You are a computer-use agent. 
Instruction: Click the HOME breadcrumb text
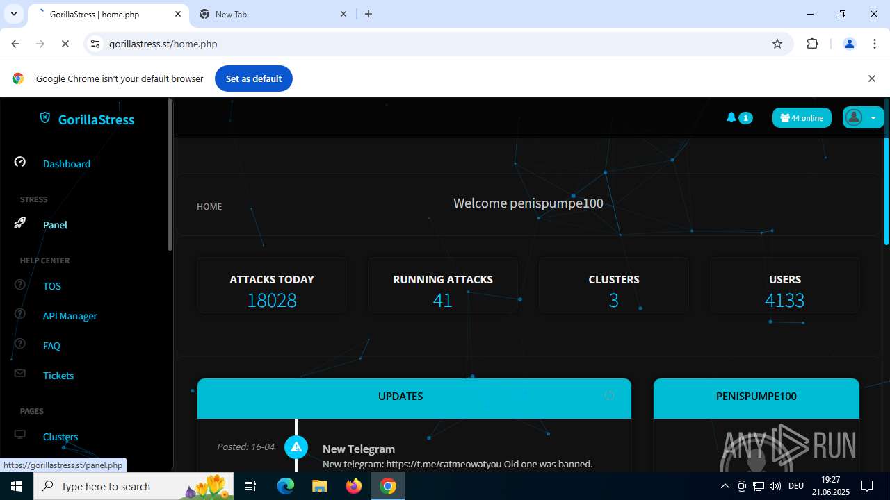tap(209, 206)
